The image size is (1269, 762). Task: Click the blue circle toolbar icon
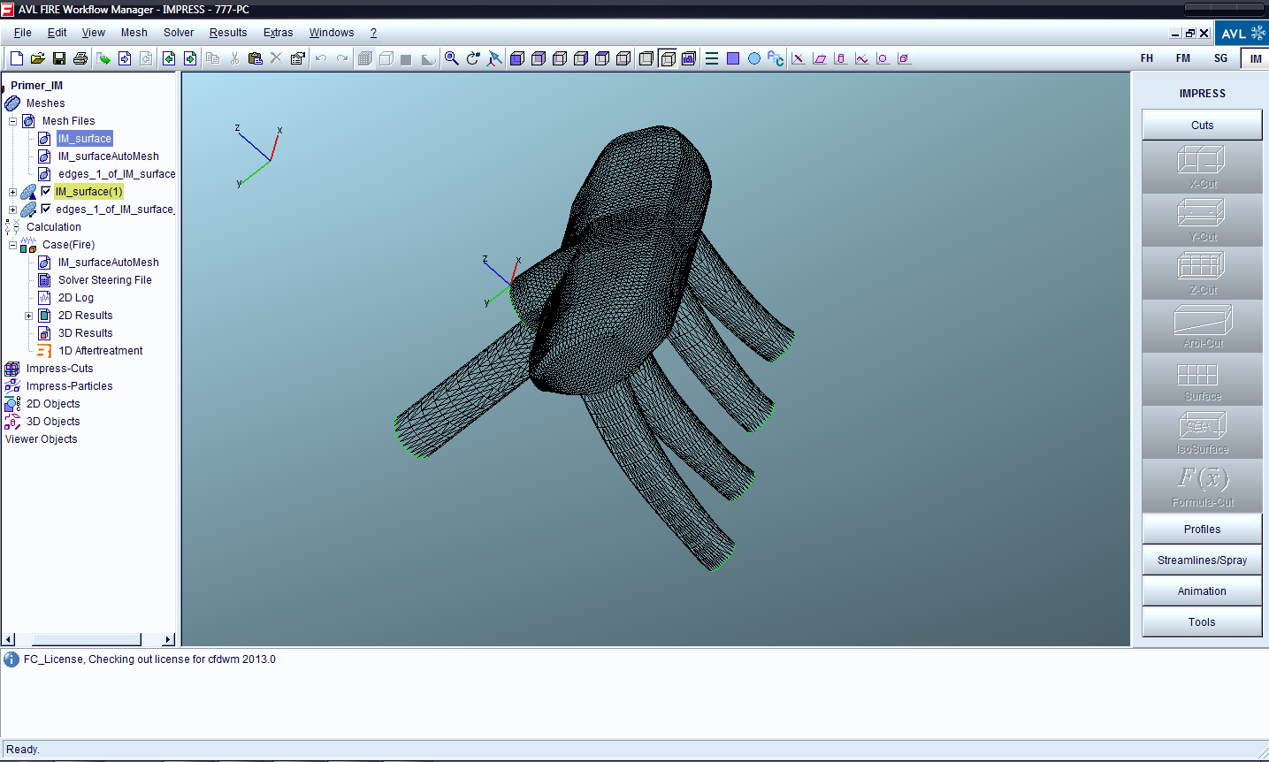[754, 58]
